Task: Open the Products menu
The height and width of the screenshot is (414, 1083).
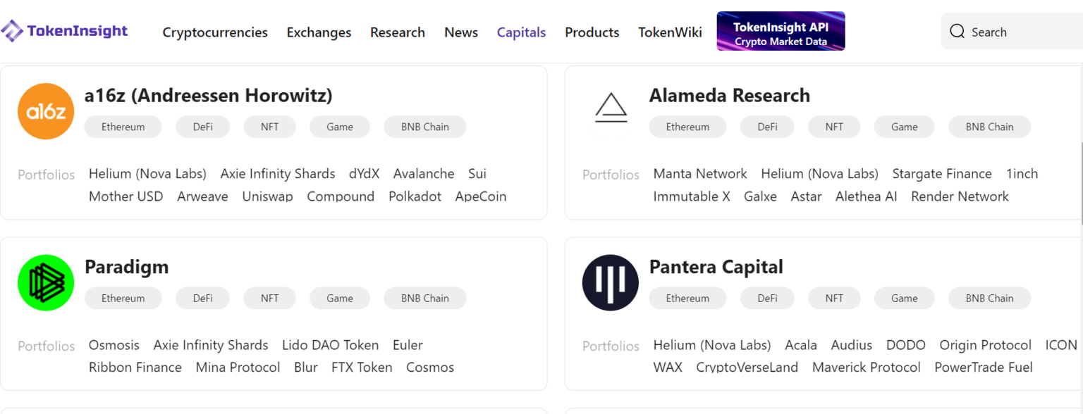Action: pyautogui.click(x=592, y=32)
